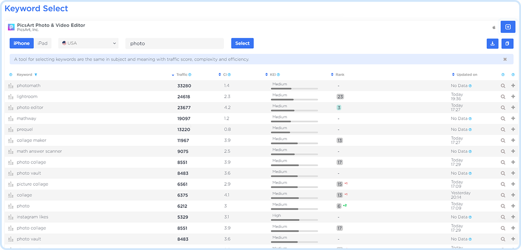Add collage maker keyword with plus icon

[513, 141]
